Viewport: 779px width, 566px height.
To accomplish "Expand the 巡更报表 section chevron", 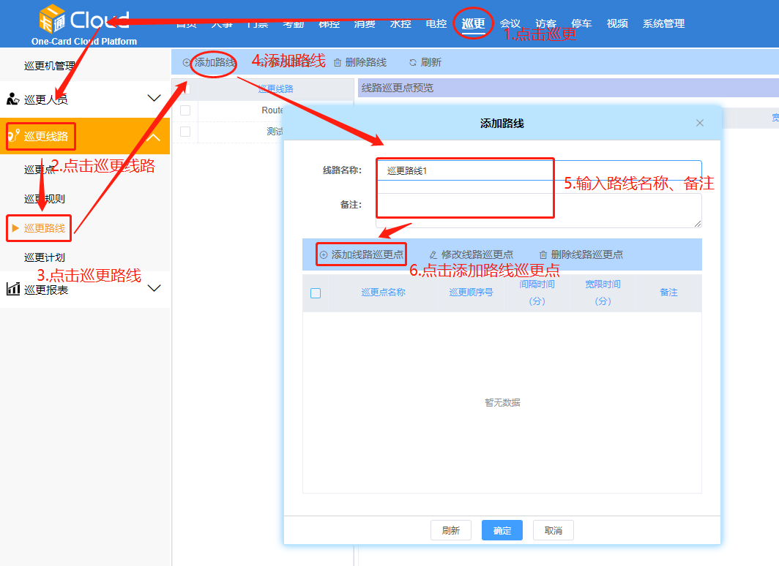I will point(154,288).
